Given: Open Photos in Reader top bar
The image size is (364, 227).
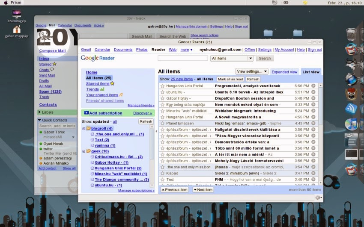Looking at the screenshot, I should [x=142, y=50].
